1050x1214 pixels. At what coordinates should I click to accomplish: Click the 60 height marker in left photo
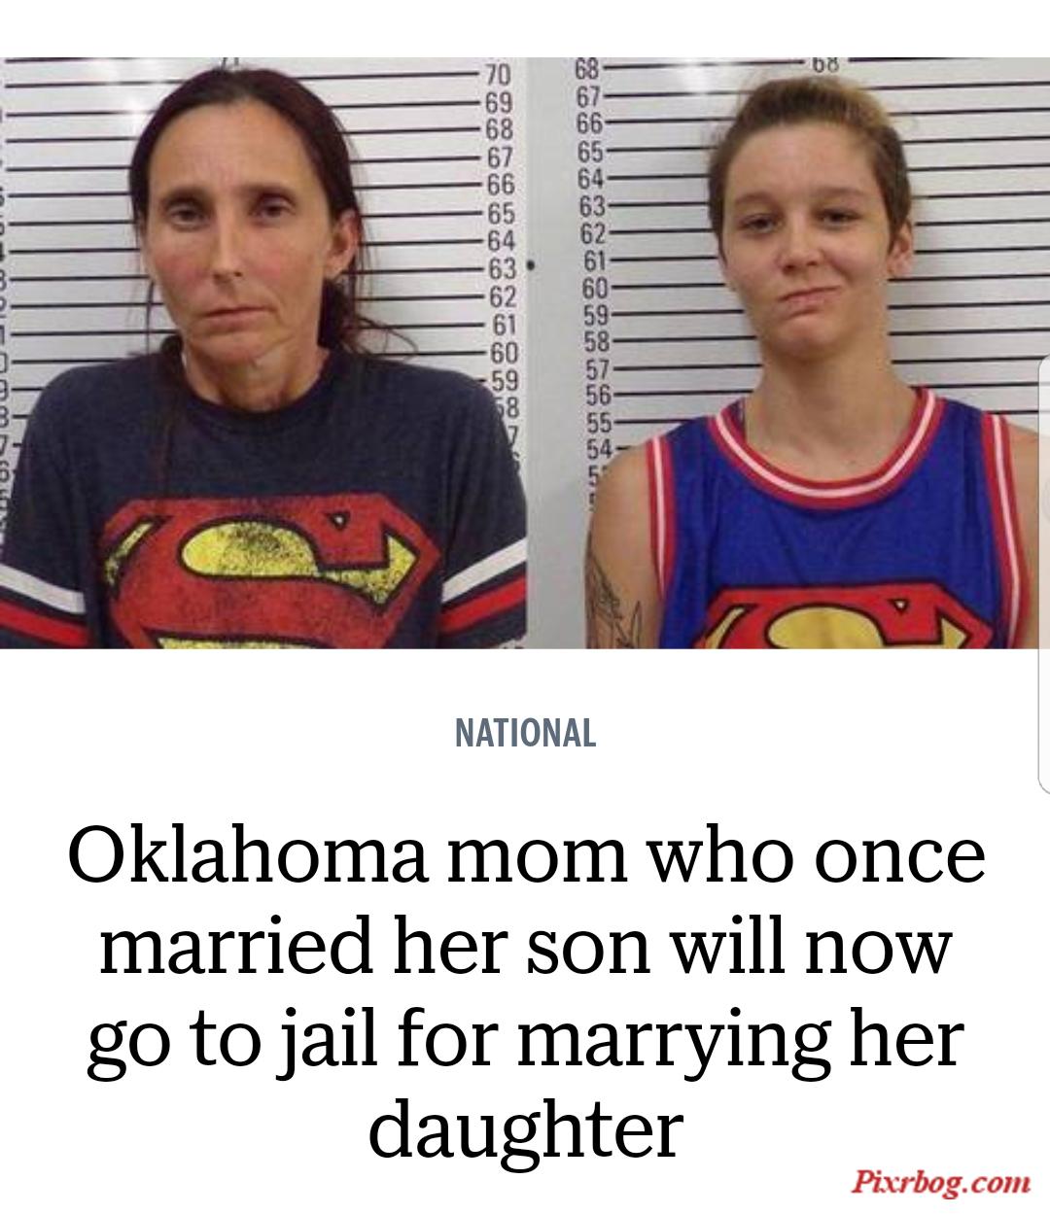pyautogui.click(x=503, y=351)
